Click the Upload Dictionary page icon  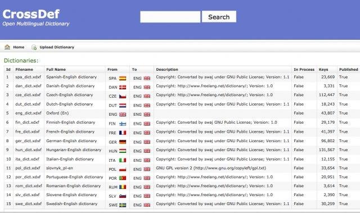pyautogui.click(x=34, y=47)
